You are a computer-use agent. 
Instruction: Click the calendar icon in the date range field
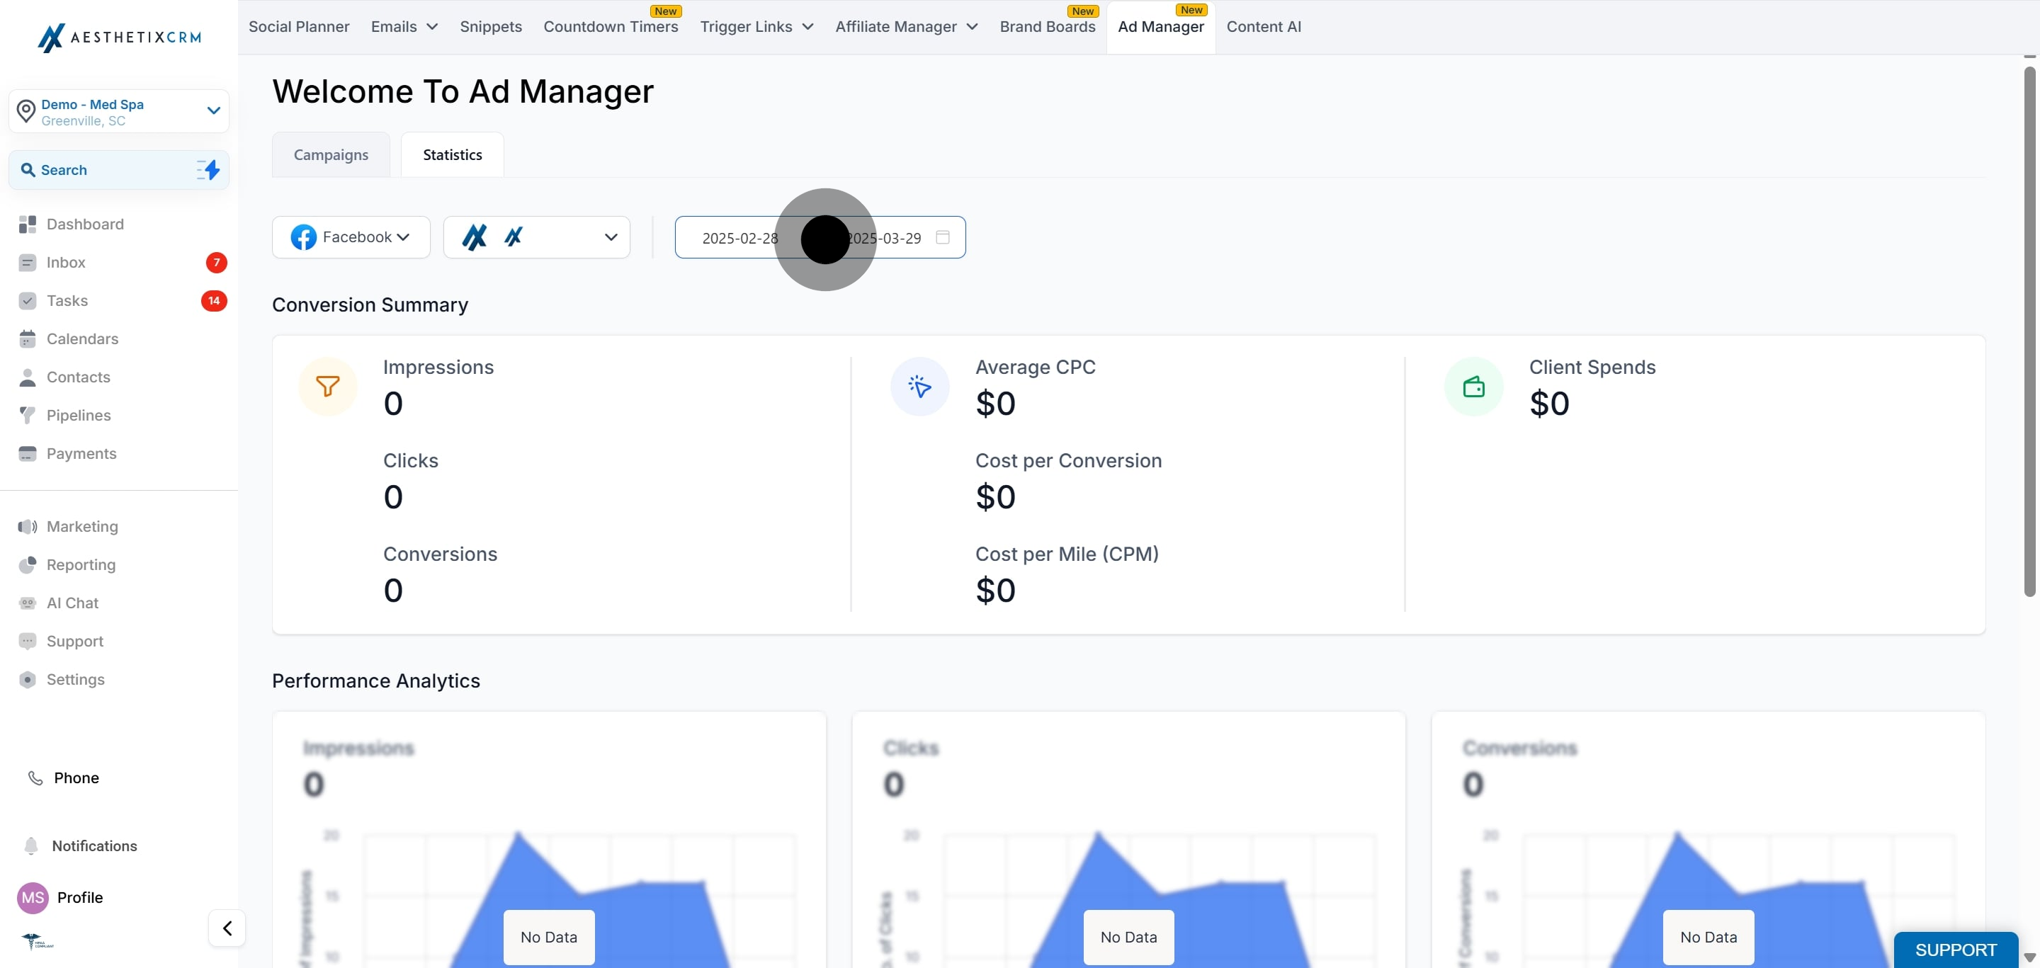pyautogui.click(x=942, y=237)
